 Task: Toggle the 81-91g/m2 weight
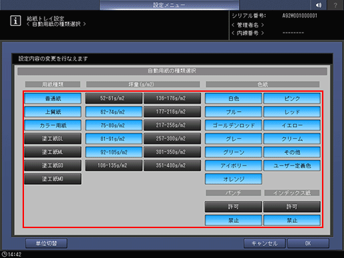coord(114,139)
